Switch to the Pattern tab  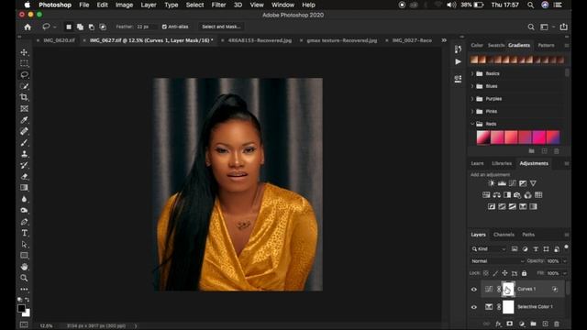pyautogui.click(x=546, y=45)
